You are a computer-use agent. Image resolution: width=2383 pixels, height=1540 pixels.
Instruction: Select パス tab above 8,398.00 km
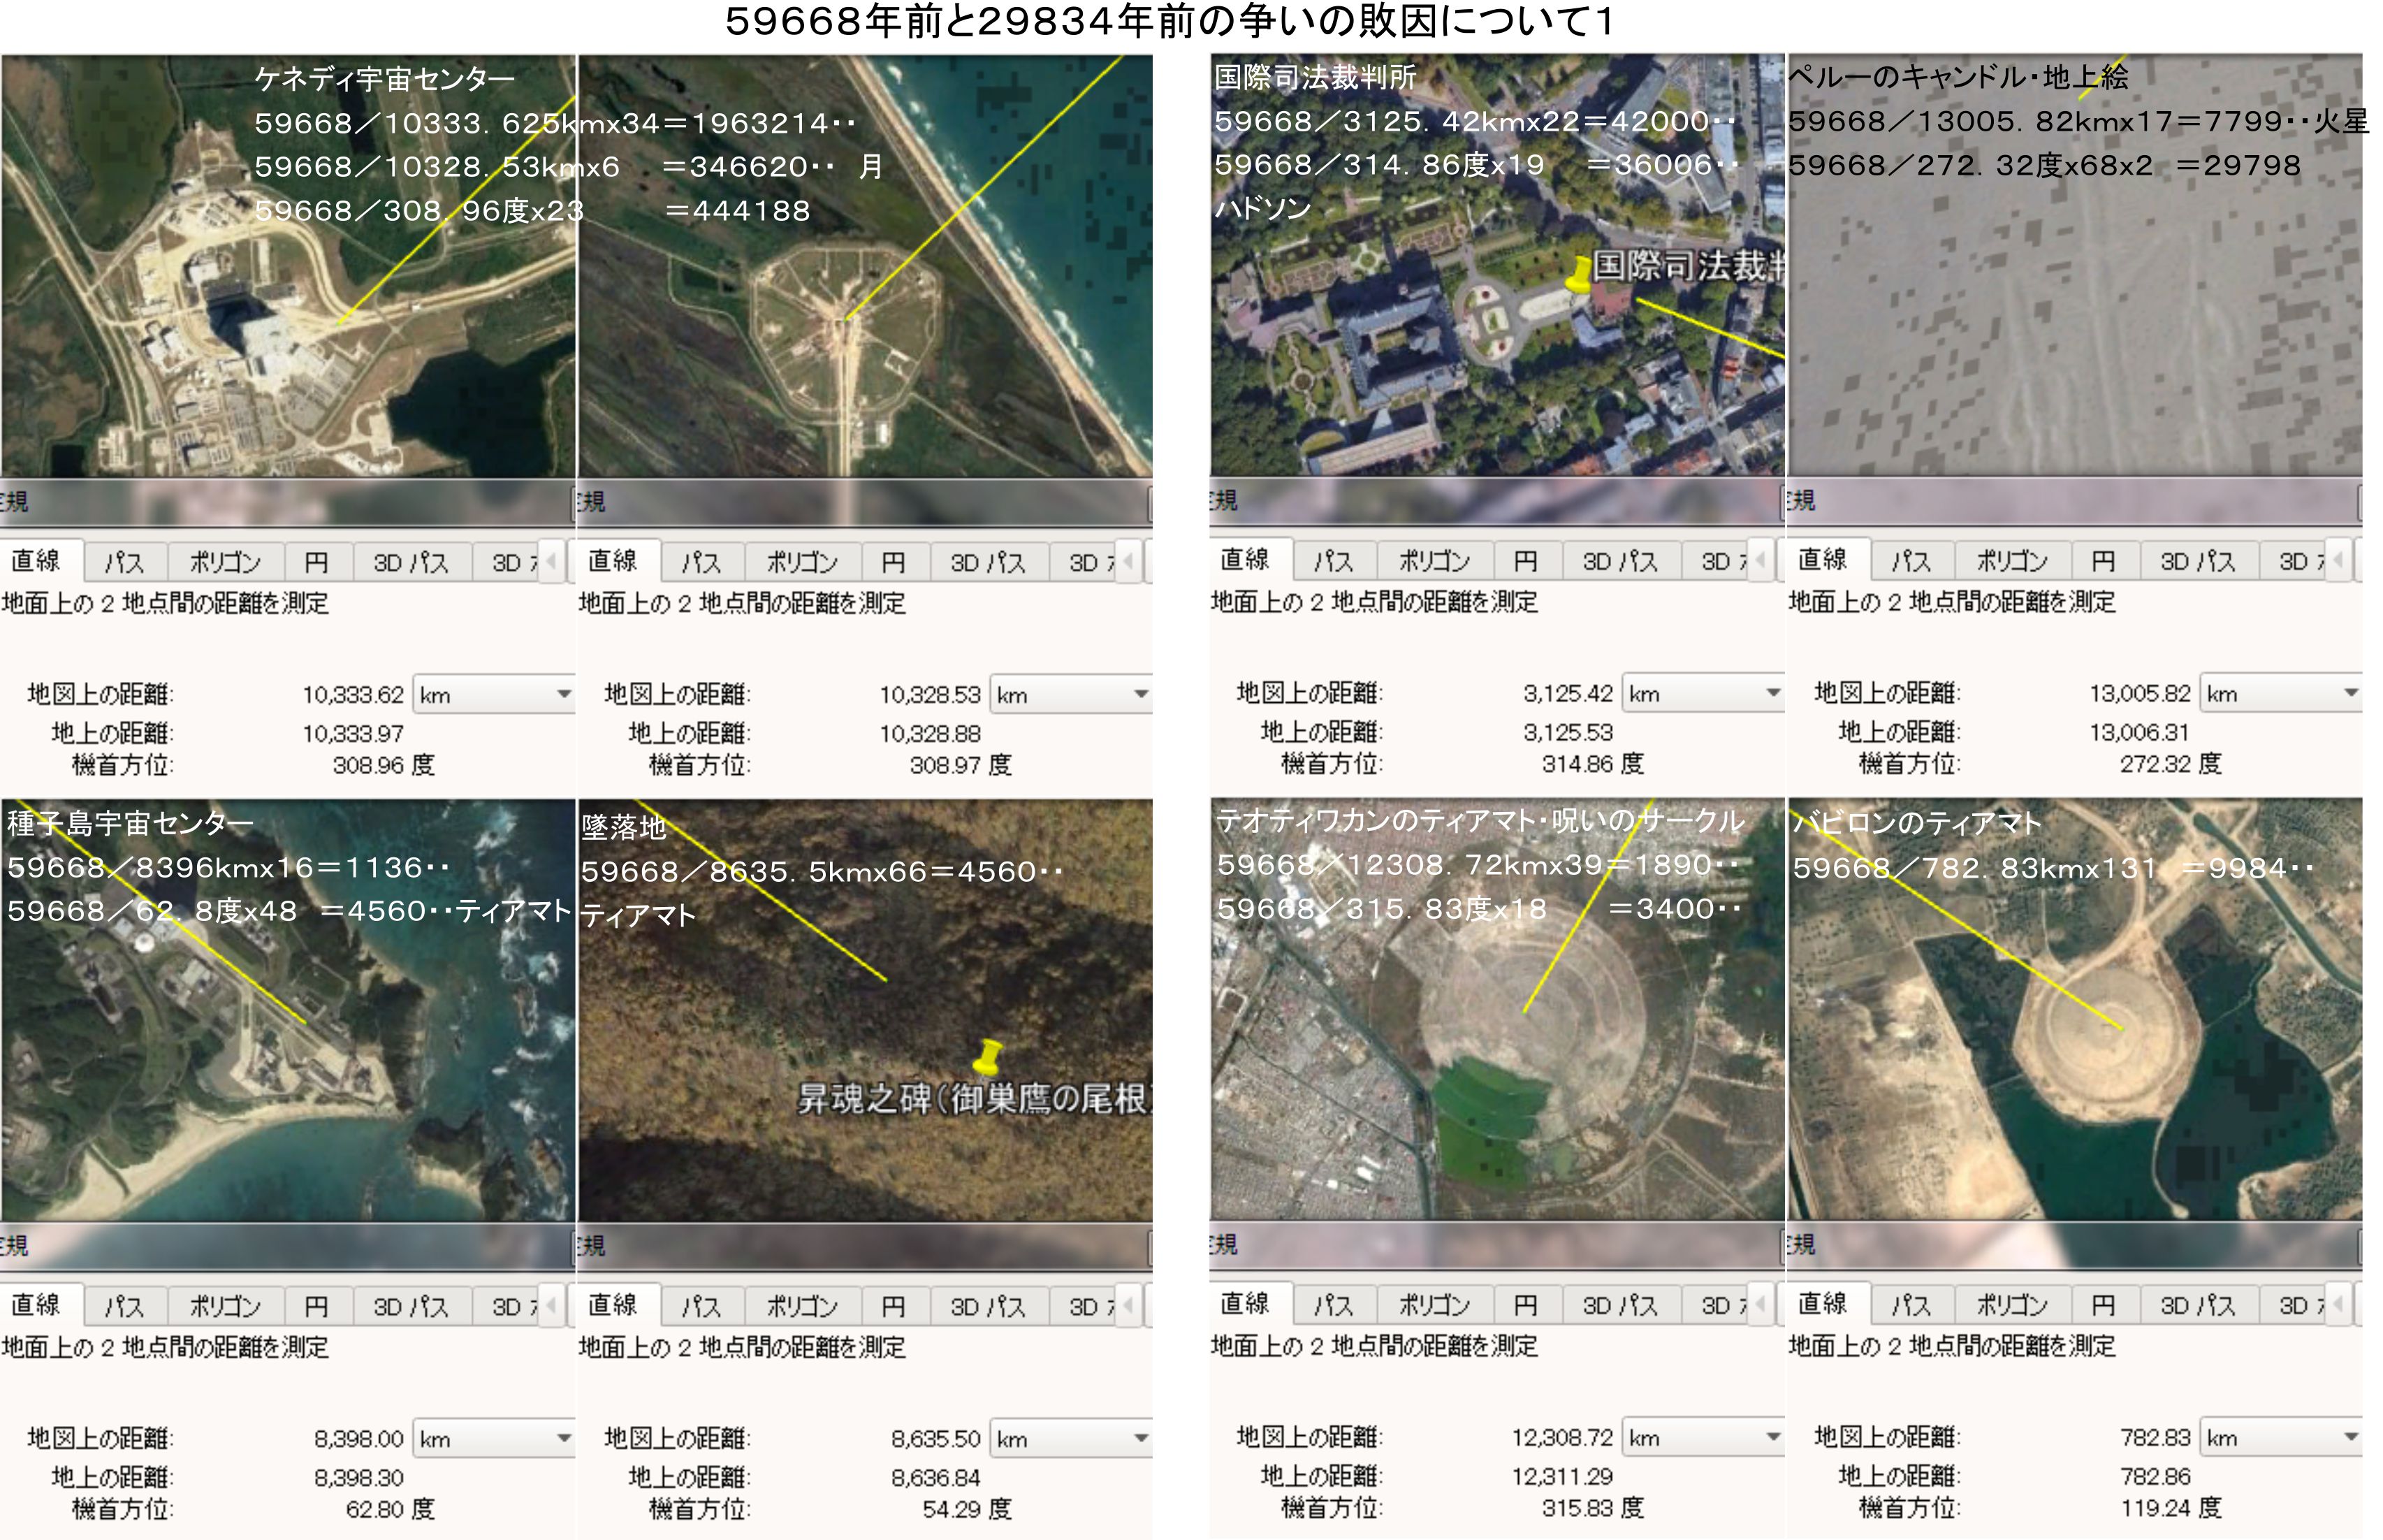coord(124,1306)
